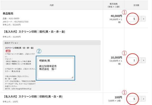Click the 内訳 column header
The width and height of the screenshot is (152, 105).
click(x=52, y=5)
